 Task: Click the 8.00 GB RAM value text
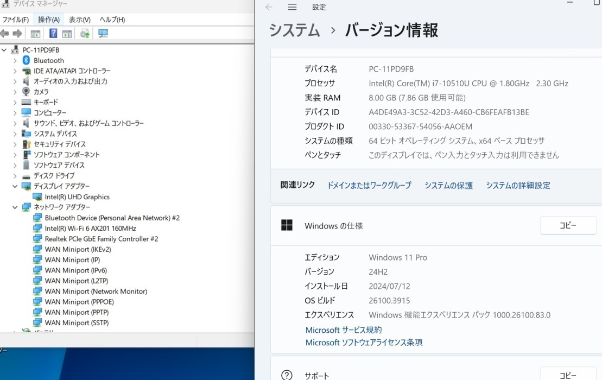[417, 98]
